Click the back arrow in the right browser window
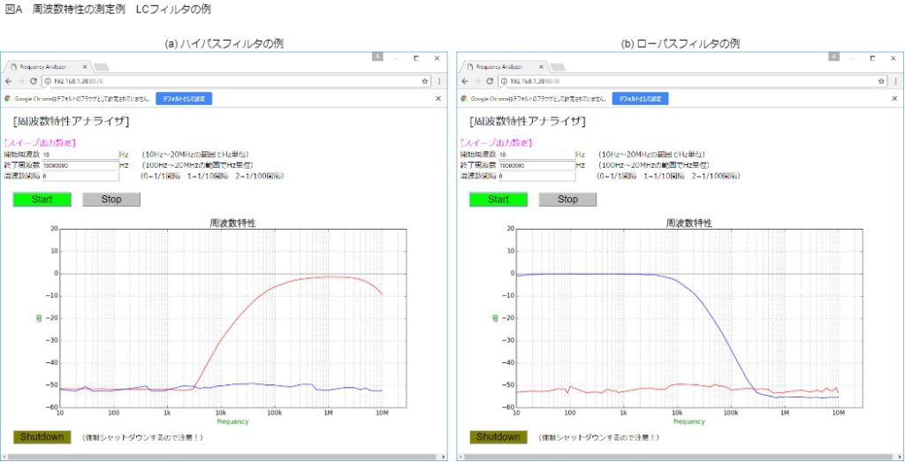The width and height of the screenshot is (905, 462). 465,81
